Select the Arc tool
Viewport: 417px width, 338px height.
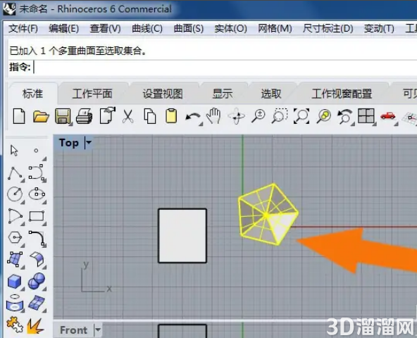[x=15, y=216]
